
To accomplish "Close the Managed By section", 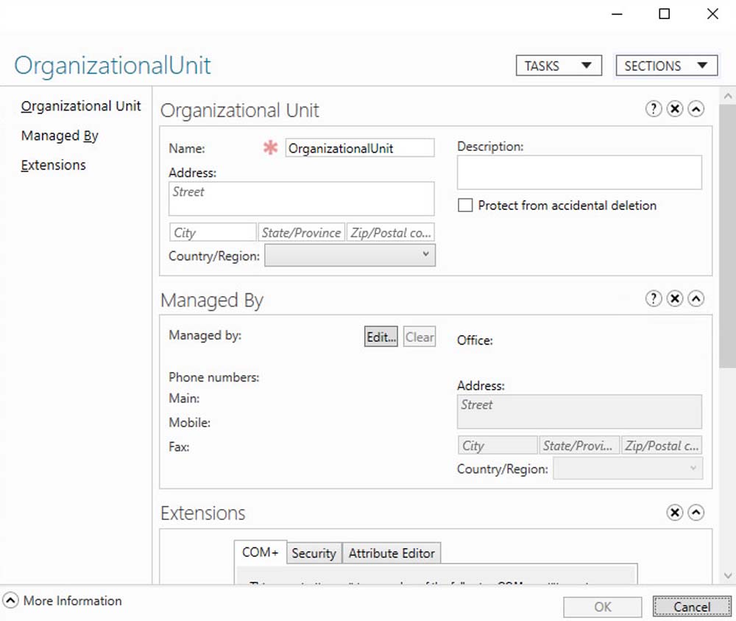I will tap(674, 298).
